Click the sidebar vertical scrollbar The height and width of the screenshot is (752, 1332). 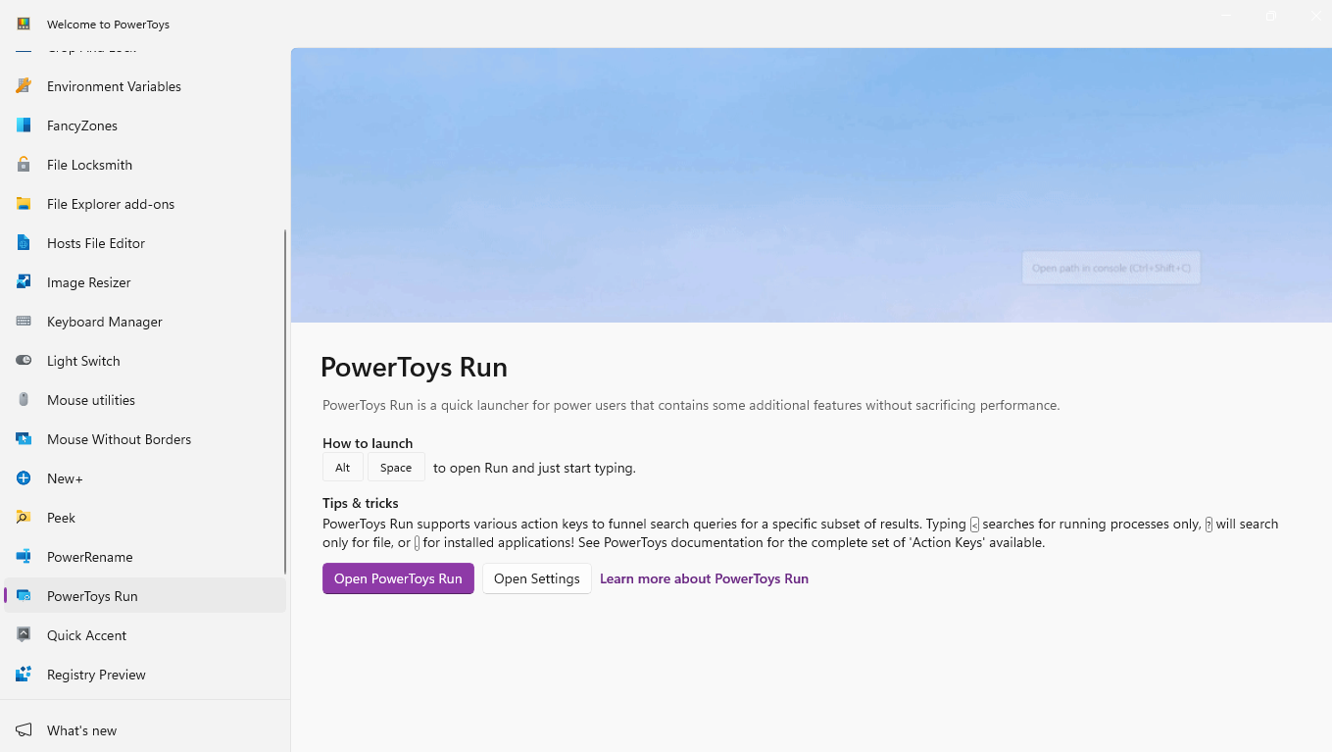pos(285,402)
